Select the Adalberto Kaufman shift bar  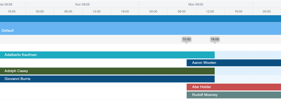pos(107,55)
